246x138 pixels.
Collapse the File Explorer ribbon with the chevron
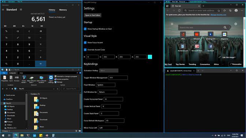pos(77,73)
